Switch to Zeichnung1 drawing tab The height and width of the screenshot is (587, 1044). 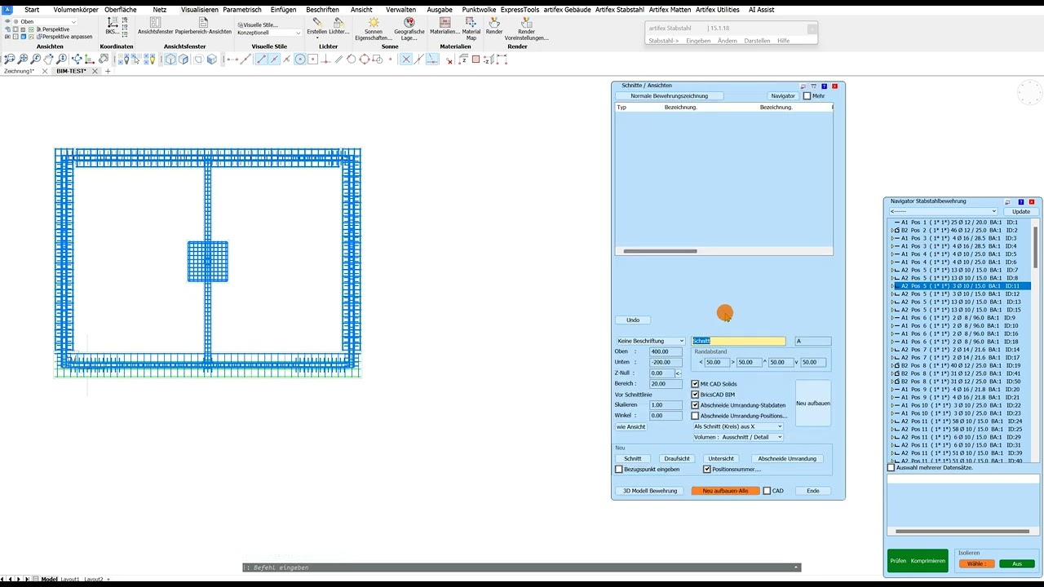point(20,72)
